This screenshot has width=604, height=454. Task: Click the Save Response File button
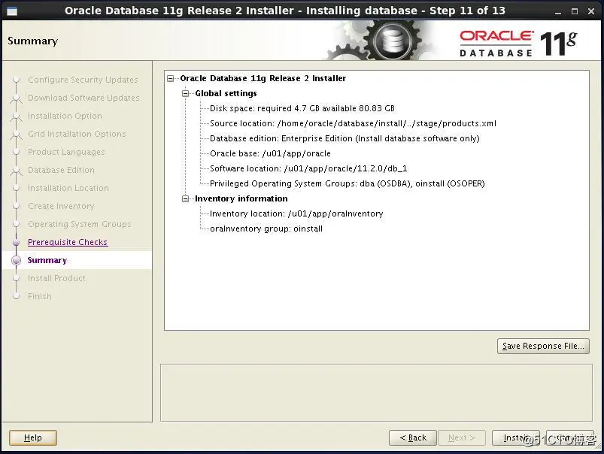543,347
